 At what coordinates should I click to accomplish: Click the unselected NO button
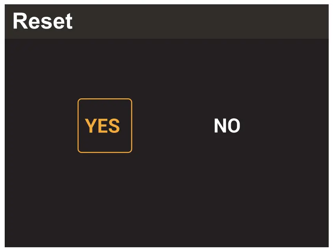(x=227, y=126)
